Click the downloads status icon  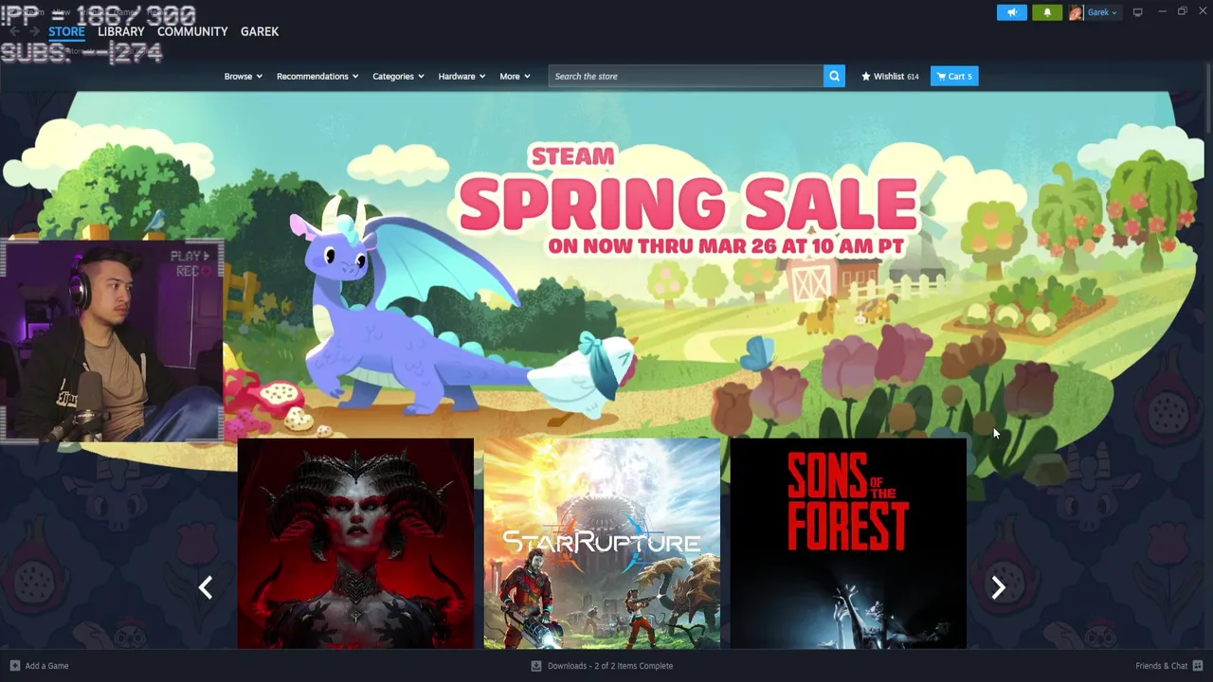coord(536,666)
